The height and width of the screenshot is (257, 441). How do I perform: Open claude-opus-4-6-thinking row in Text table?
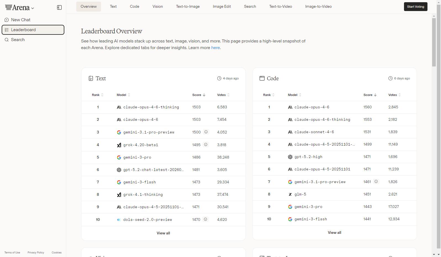[x=151, y=107]
